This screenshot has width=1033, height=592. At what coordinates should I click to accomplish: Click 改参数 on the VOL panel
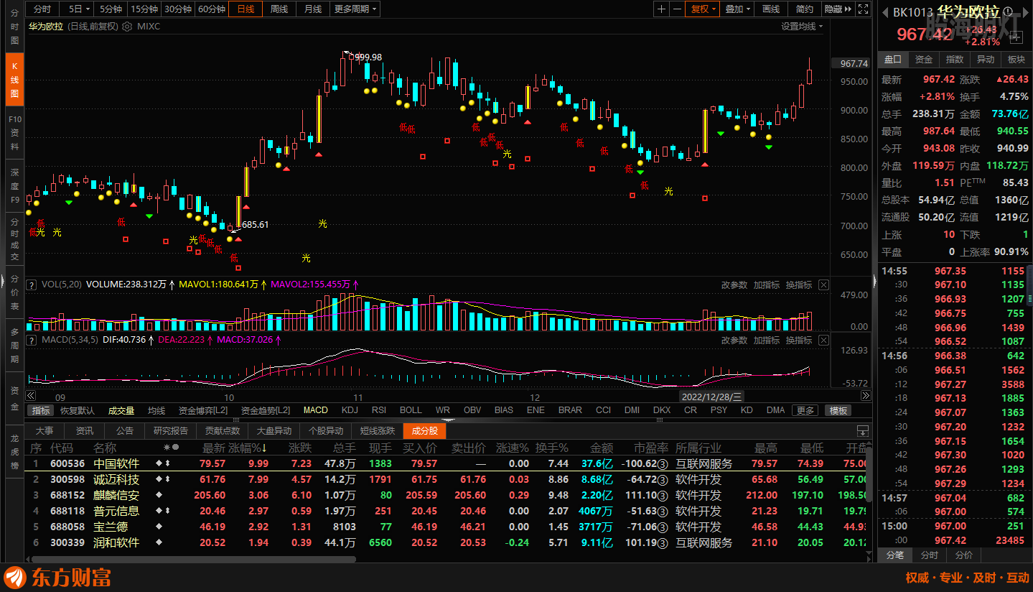point(734,285)
